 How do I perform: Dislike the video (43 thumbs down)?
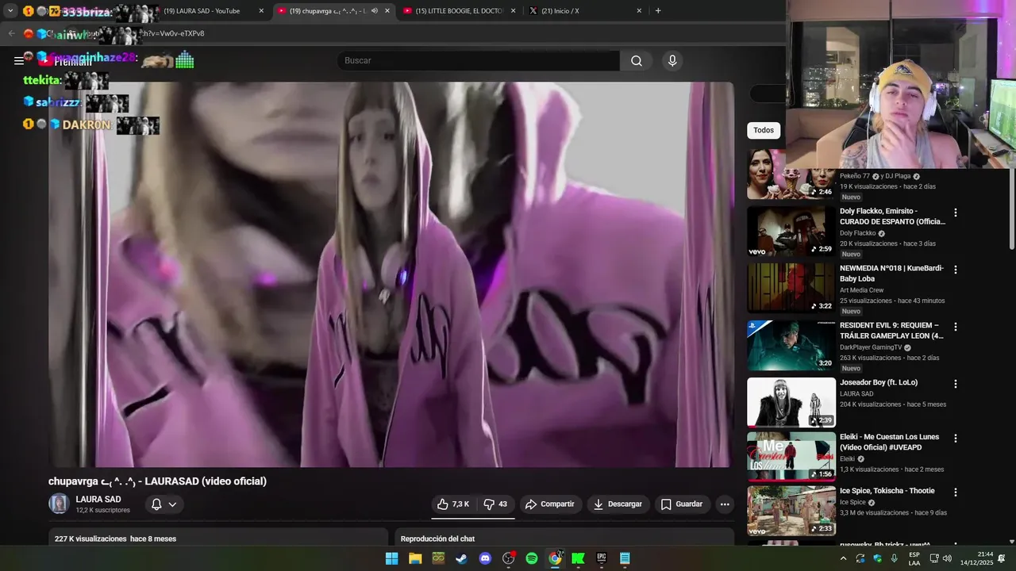496,504
